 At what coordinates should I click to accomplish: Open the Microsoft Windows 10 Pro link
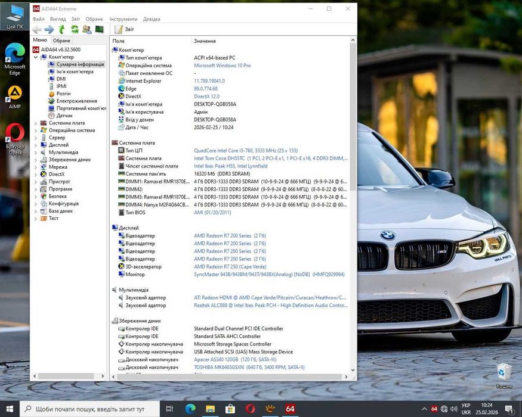tap(222, 66)
